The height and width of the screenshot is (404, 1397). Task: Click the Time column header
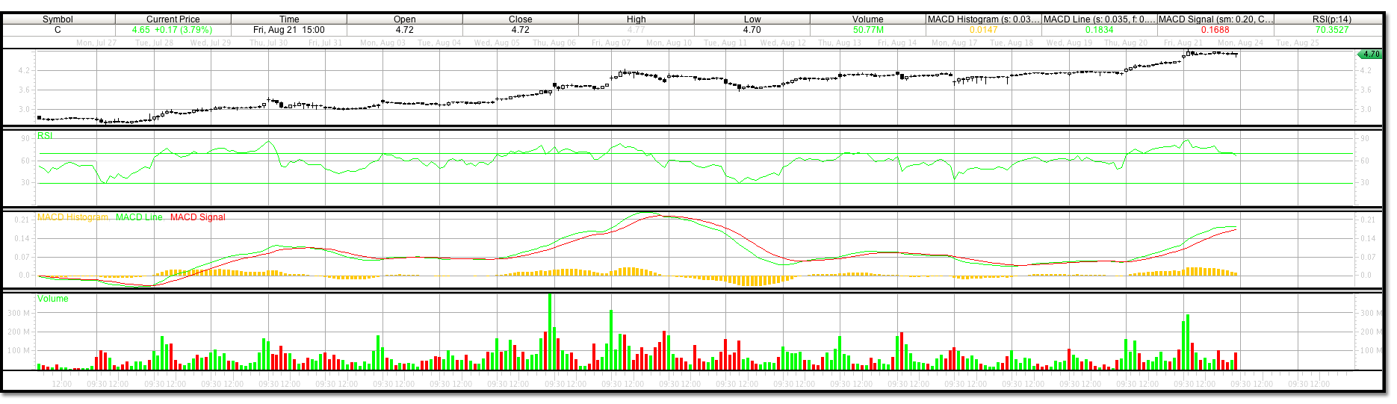click(289, 19)
